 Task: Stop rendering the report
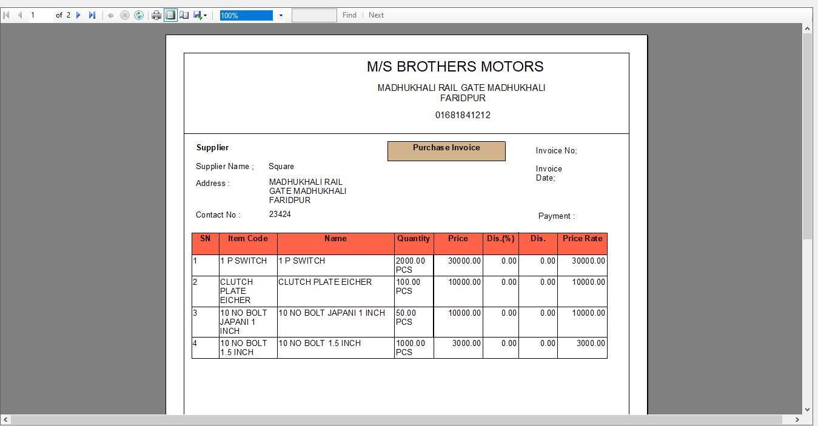point(125,15)
